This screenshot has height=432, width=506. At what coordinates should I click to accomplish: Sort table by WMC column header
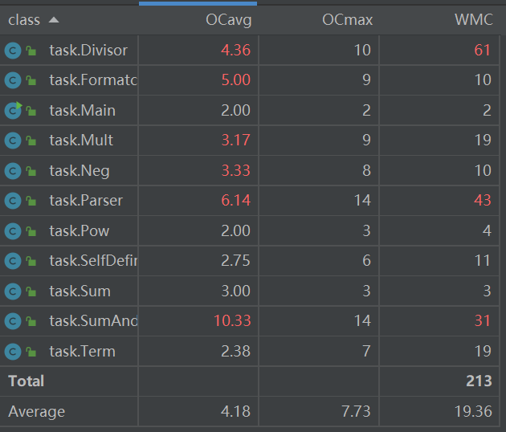473,19
